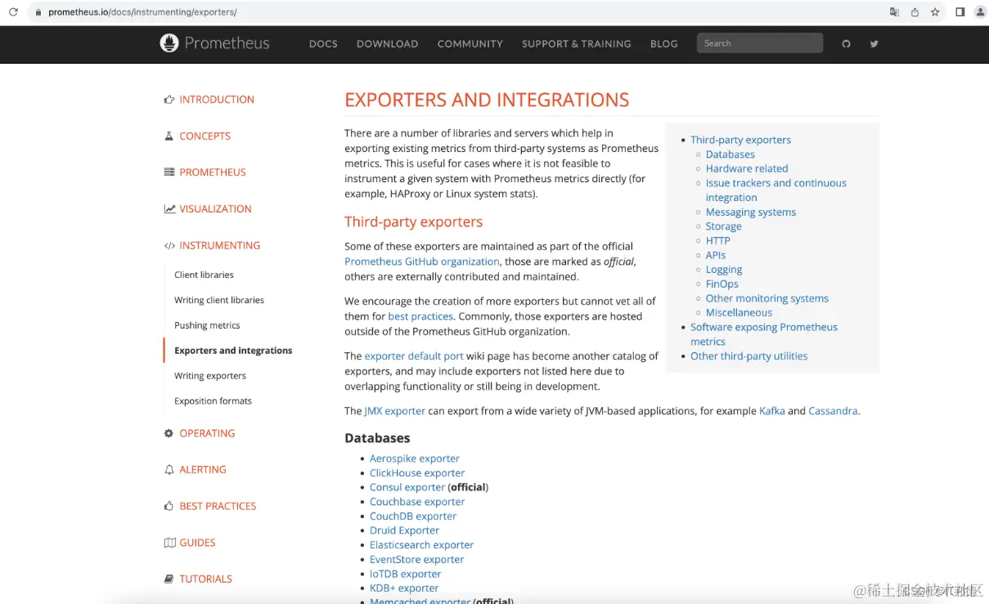989x604 pixels.
Task: Open the browser profile avatar
Action: (980, 12)
